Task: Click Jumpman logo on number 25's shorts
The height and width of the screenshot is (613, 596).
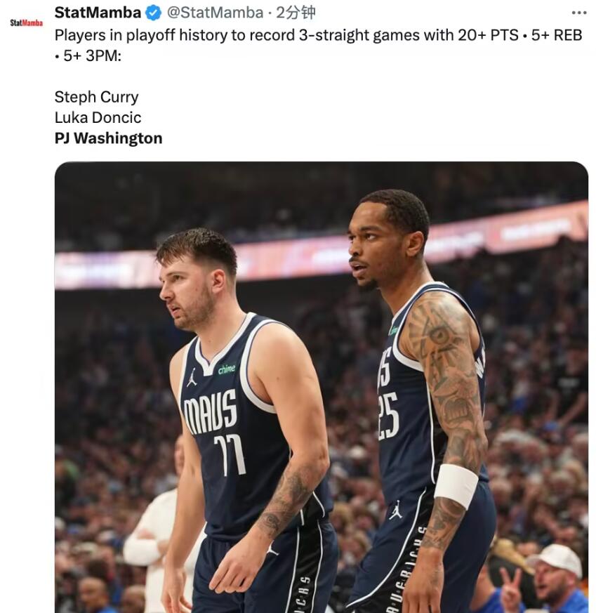Action: pos(395,510)
